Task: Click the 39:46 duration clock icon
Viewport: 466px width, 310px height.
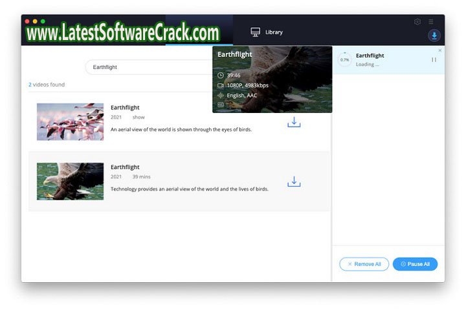Action: [x=221, y=76]
